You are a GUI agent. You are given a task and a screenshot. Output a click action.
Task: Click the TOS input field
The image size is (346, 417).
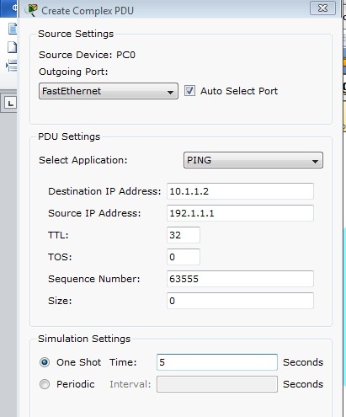(184, 257)
